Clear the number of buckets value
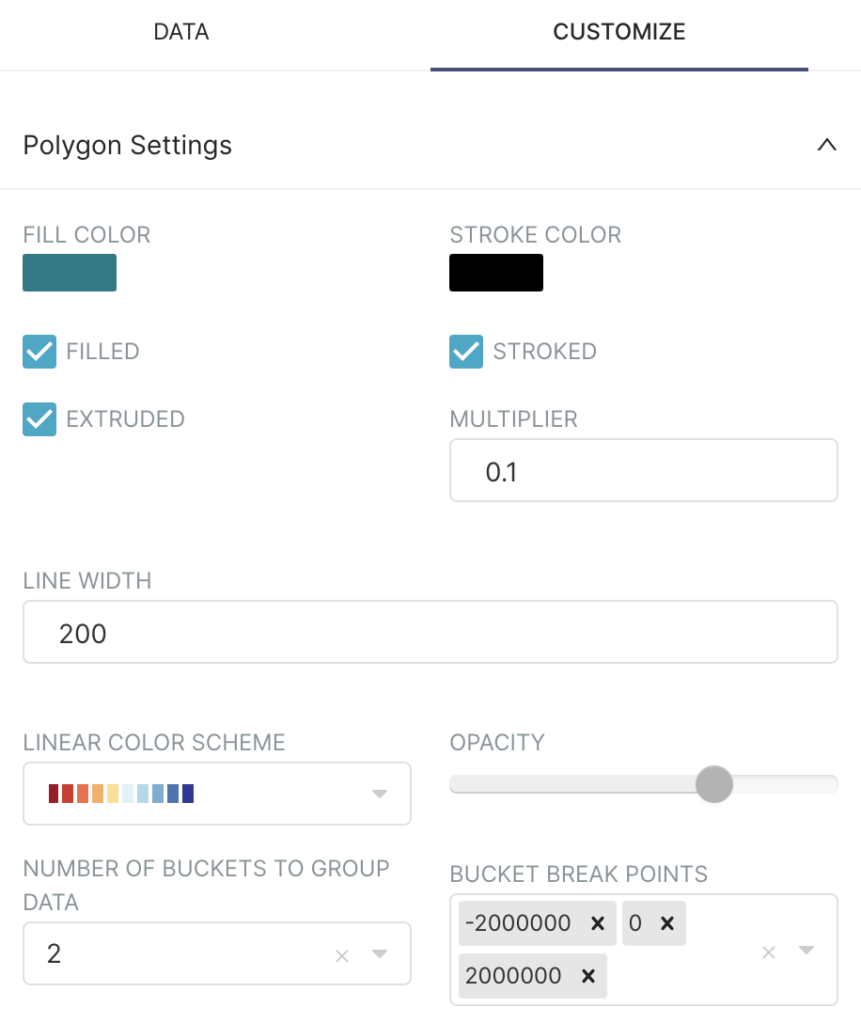The height and width of the screenshot is (1023, 861). click(342, 955)
